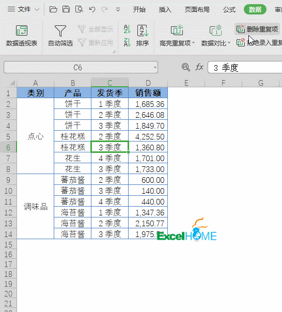
Task: Click the select-all corner triangle
Action: (12, 83)
